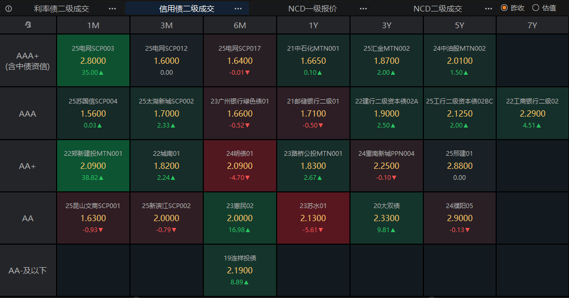Open more options next to 利率债二级成交
569x298 pixels.
[113, 9]
